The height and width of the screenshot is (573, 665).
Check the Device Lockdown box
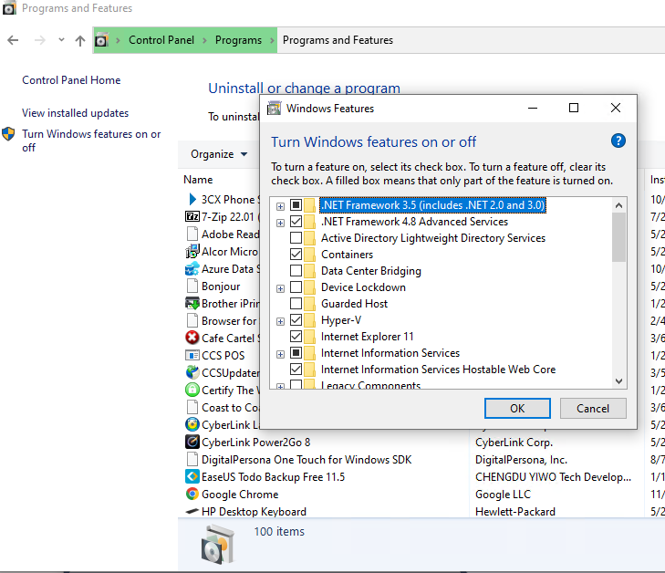[x=296, y=287]
